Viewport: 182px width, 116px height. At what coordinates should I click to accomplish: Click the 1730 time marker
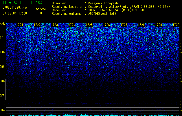point(176,25)
